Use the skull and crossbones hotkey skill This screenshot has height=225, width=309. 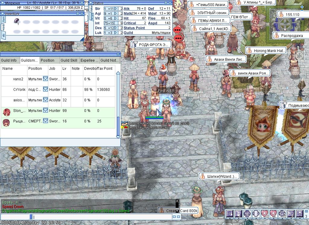tap(300, 214)
